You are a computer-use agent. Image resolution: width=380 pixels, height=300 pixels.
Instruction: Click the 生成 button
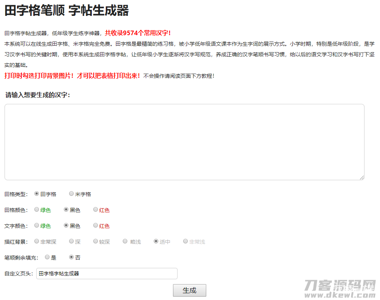tap(190, 290)
